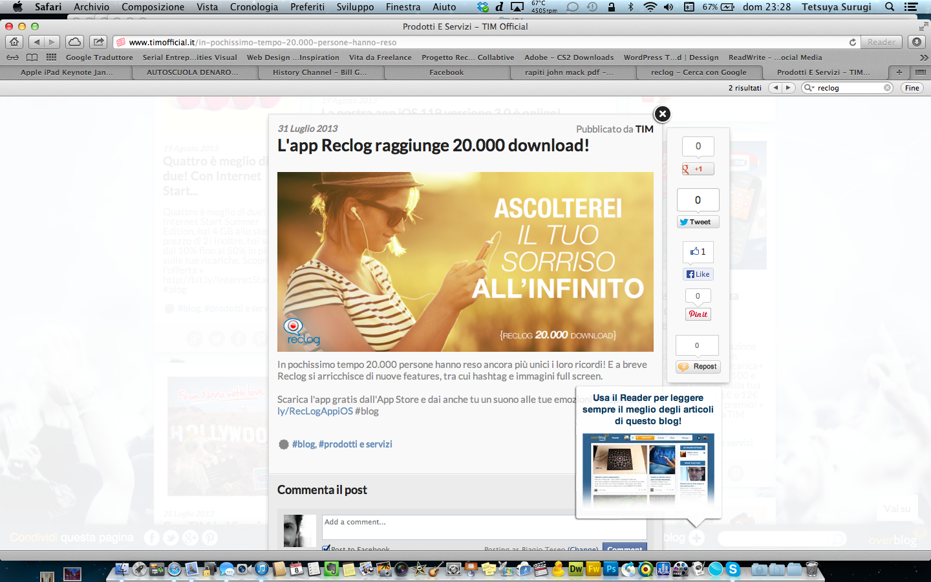
Task: Click the TIM author link
Action: [644, 129]
